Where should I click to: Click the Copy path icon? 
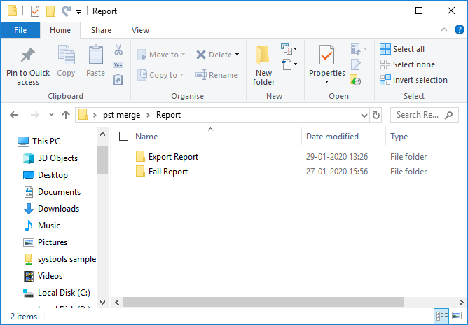[118, 64]
